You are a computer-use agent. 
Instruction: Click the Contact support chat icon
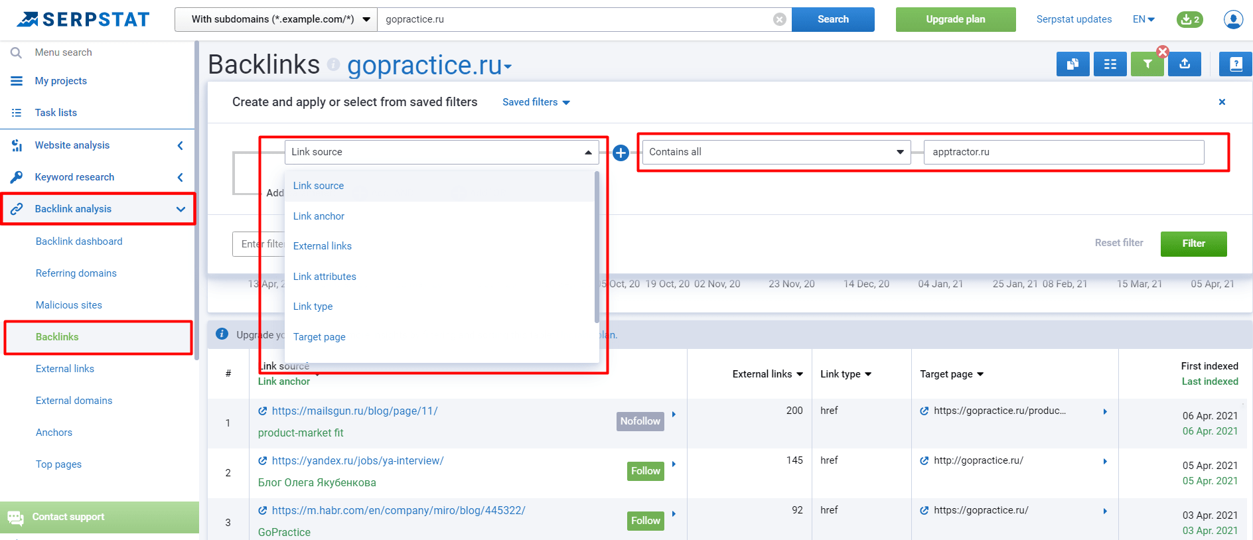(x=15, y=518)
